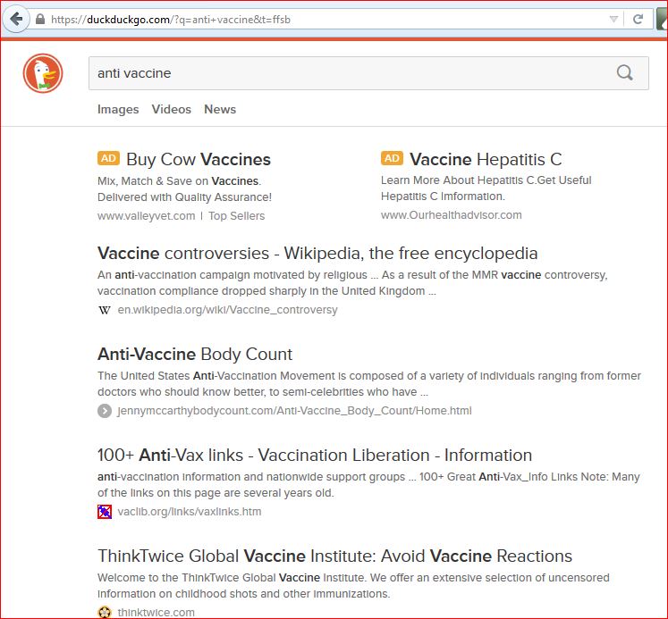Viewport: 668px width, 619px height.
Task: Open the 'Top Sellers' ad sitelink
Action: [x=236, y=215]
